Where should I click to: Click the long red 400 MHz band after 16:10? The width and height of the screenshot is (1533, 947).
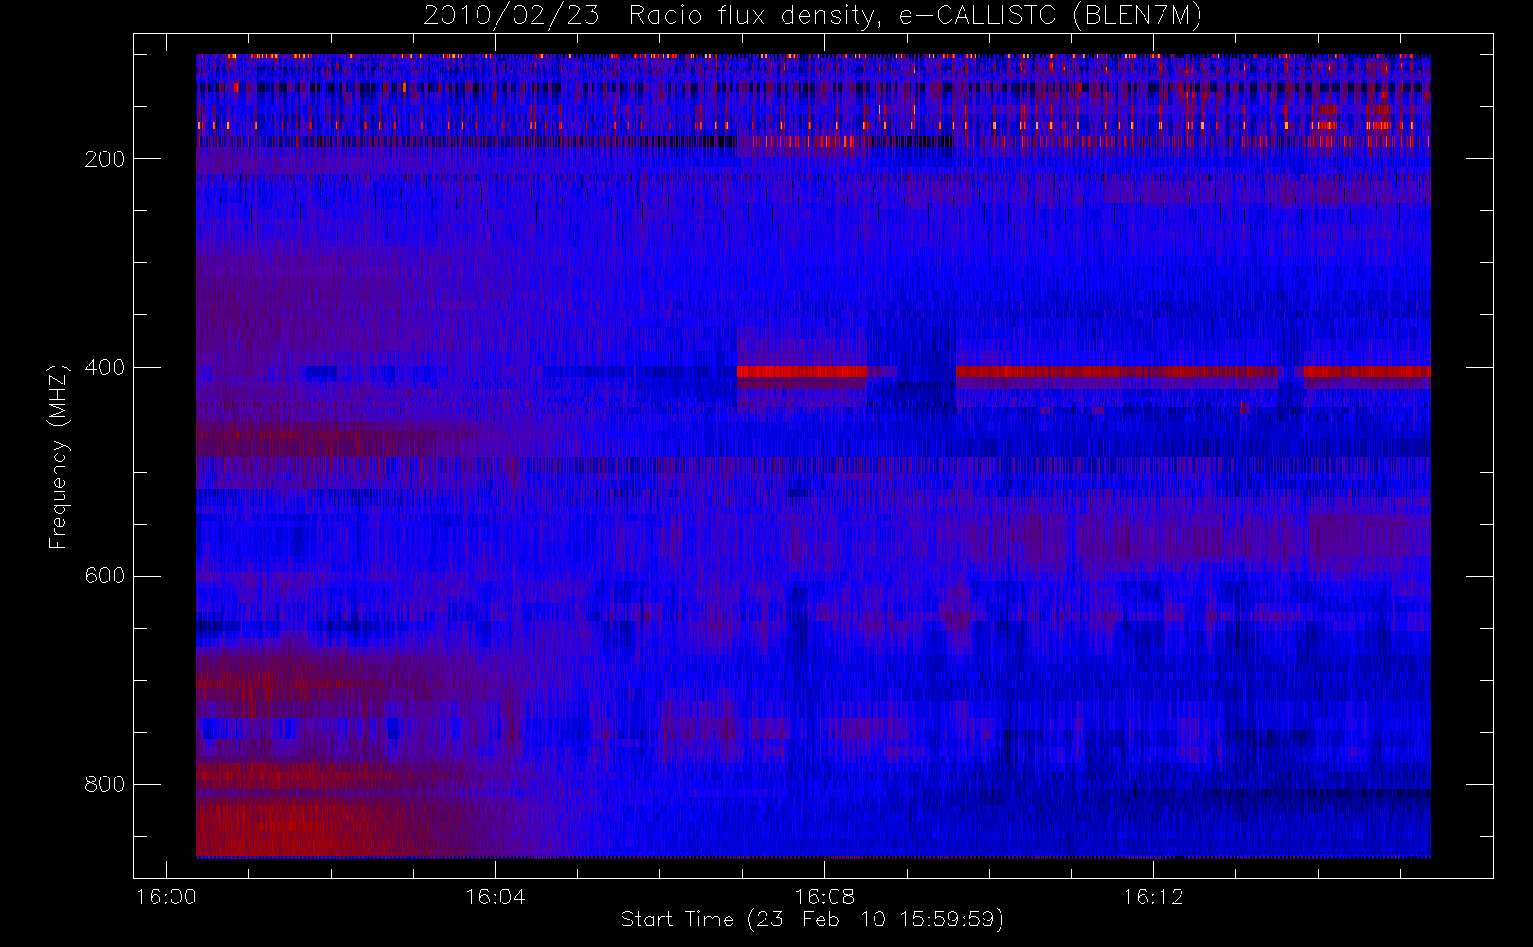point(1118,371)
